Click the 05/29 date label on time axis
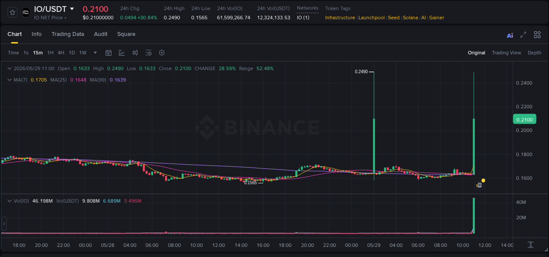This screenshot has width=549, height=257. pyautogui.click(x=374, y=245)
